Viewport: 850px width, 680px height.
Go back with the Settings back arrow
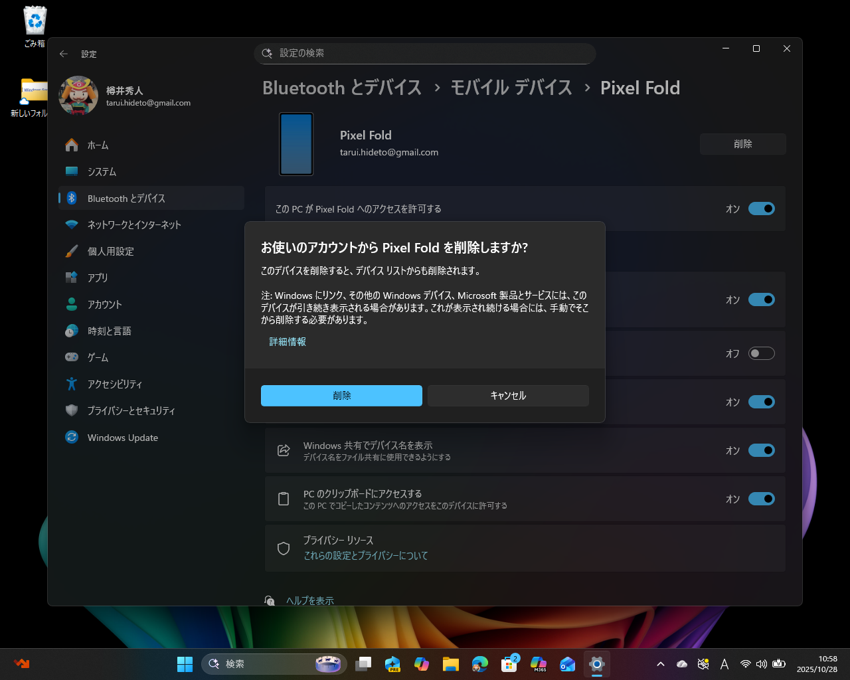(64, 54)
